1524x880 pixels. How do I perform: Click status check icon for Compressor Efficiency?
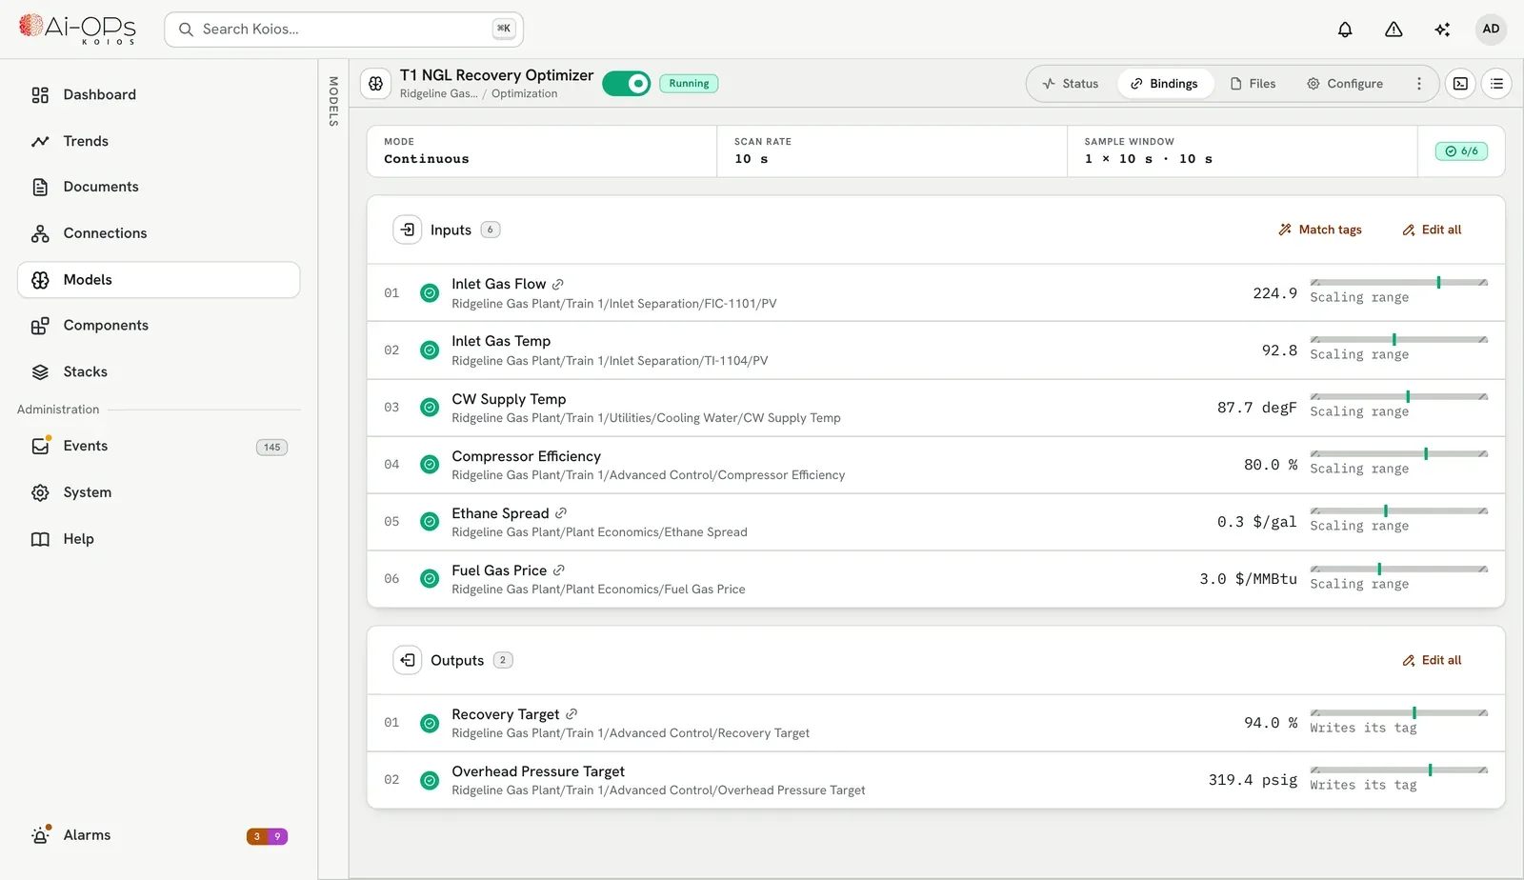(x=430, y=465)
